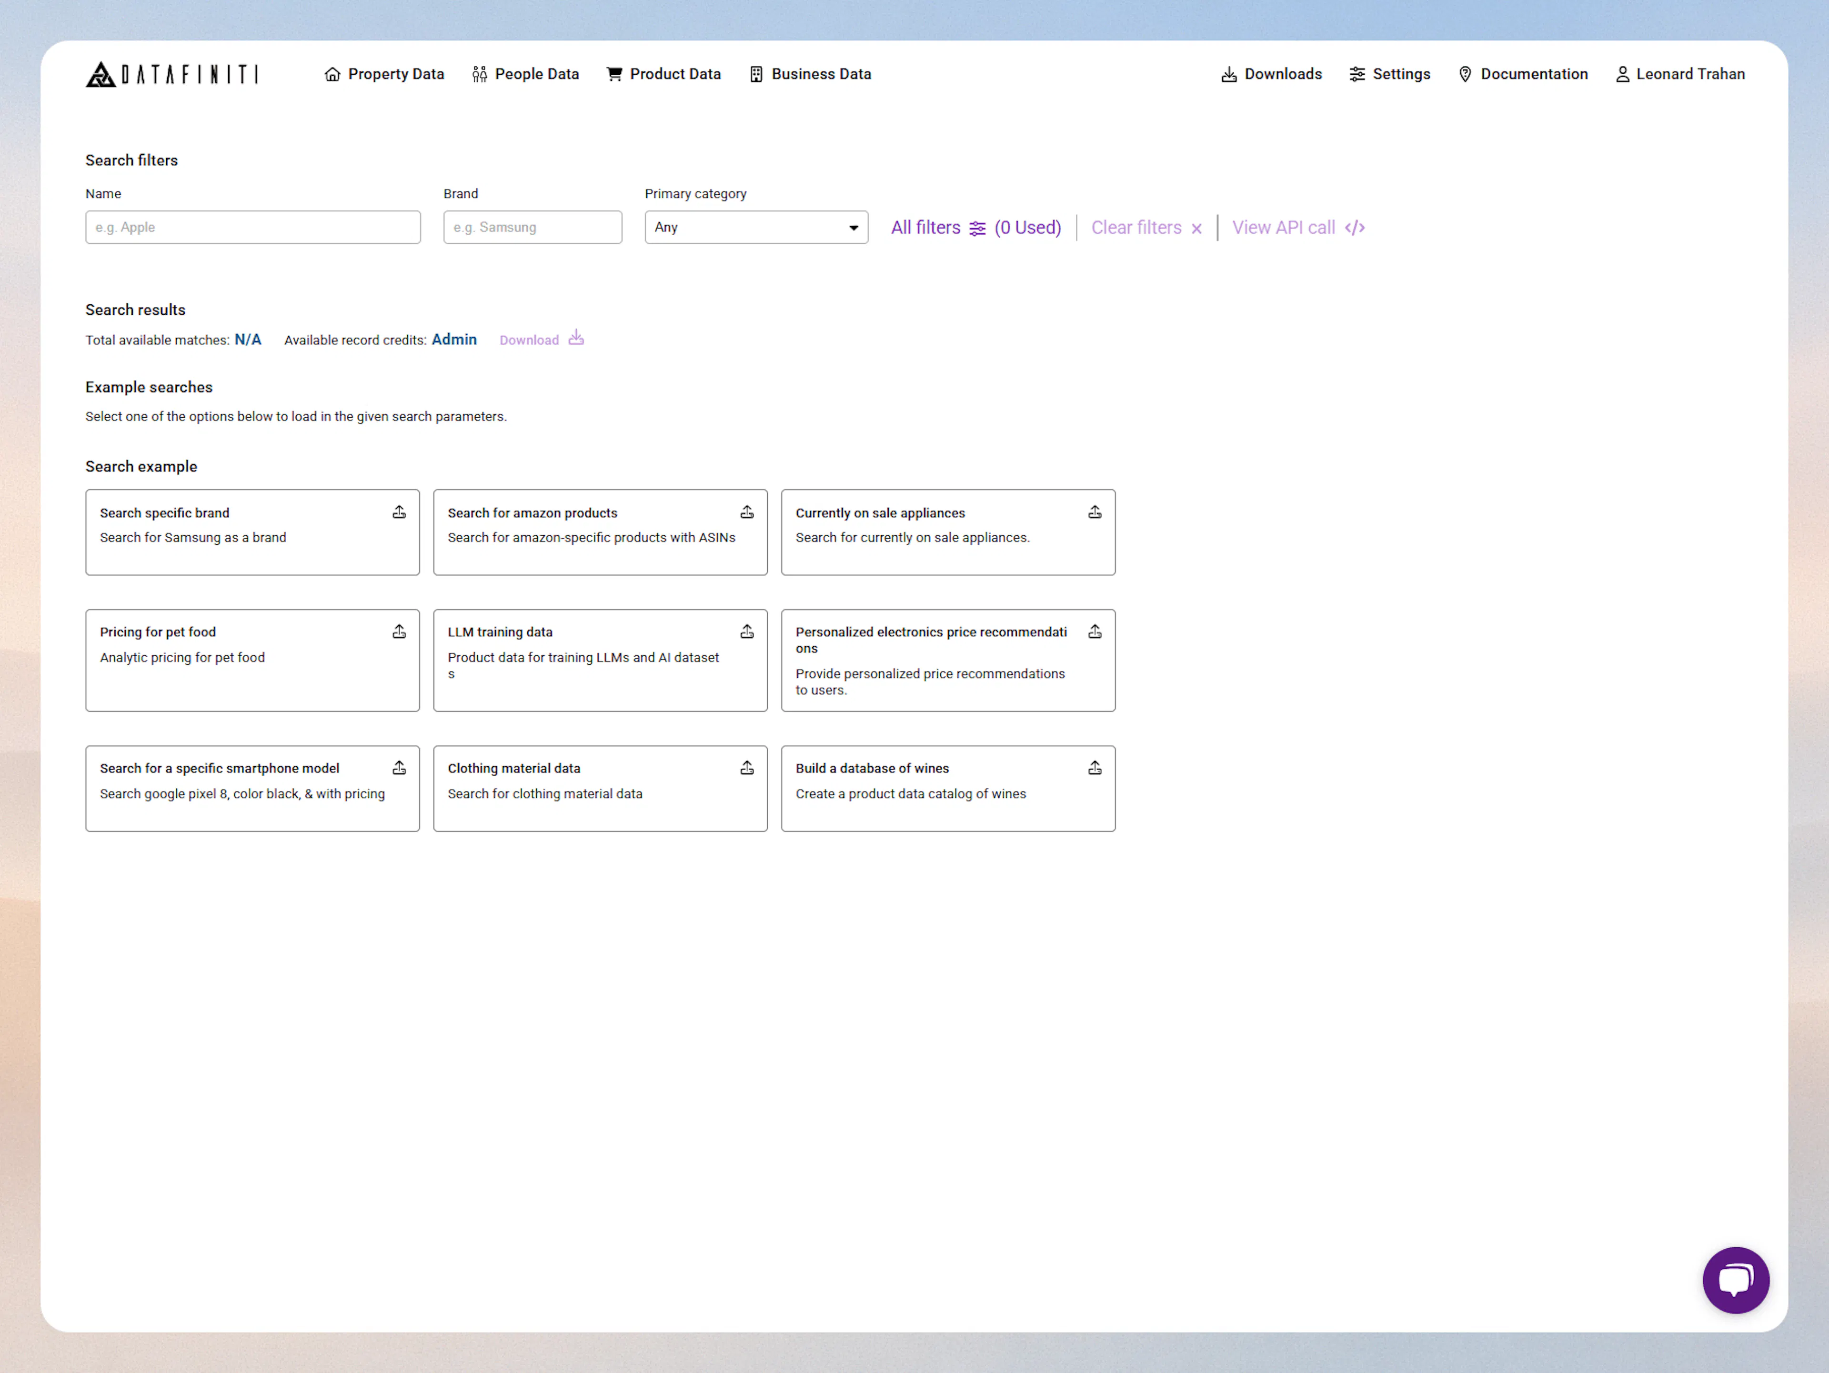Click the upload icon on Build a database of wines

coord(1095,767)
